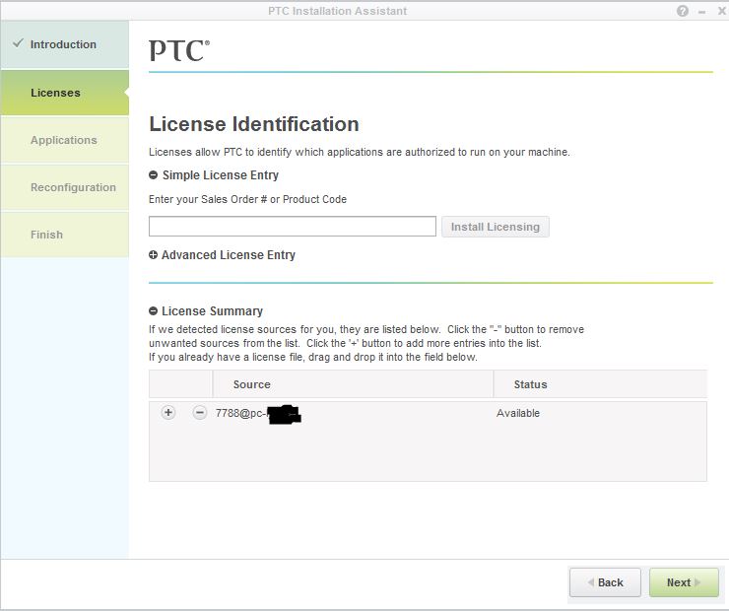Image resolution: width=729 pixels, height=611 pixels.
Task: Focus the Sales Order or Product Code field
Action: (x=293, y=227)
